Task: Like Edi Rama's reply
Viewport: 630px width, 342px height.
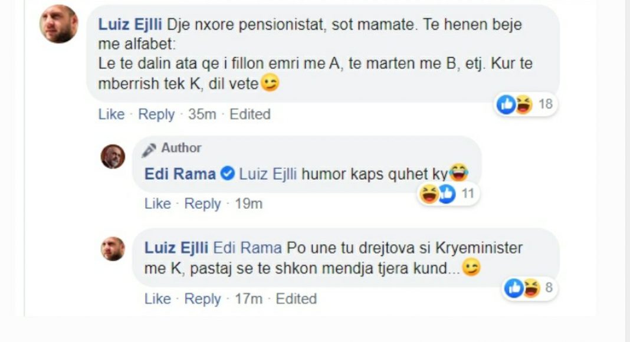Action: 157,204
